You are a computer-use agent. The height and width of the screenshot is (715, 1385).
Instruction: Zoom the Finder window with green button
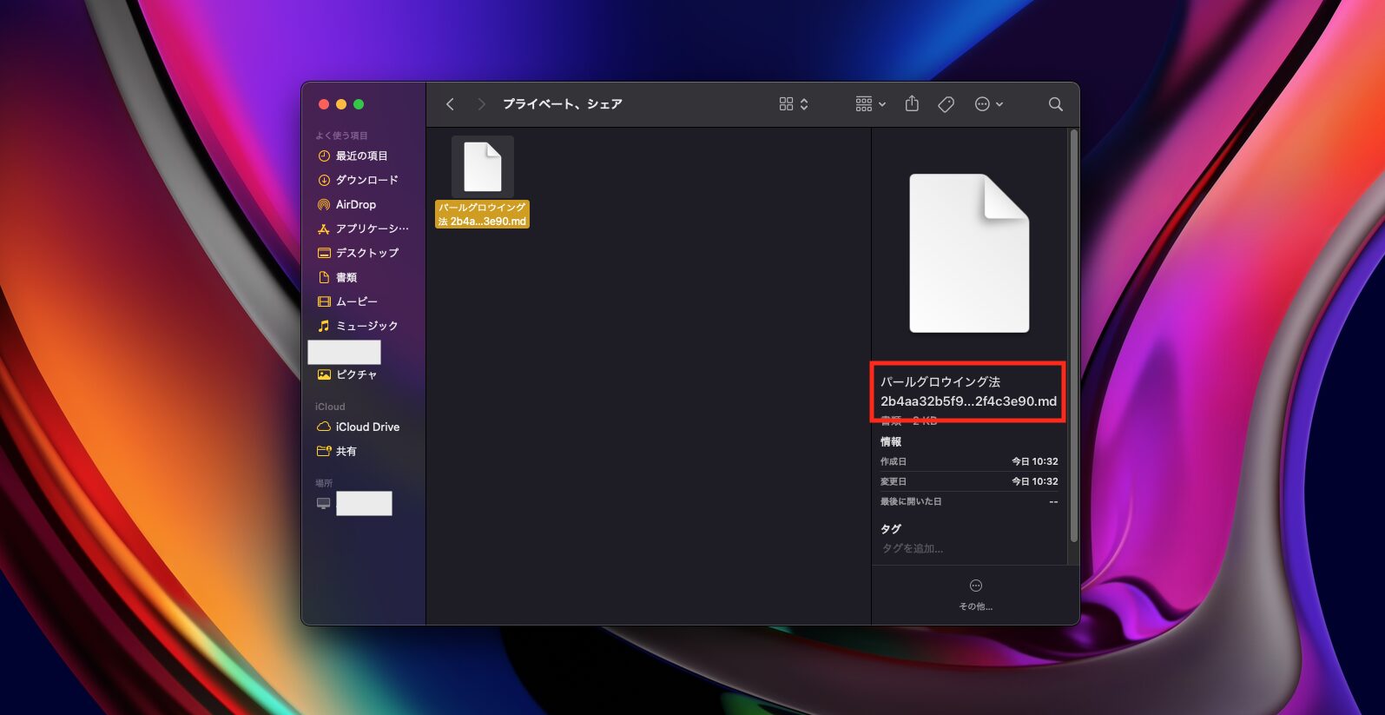(x=359, y=104)
